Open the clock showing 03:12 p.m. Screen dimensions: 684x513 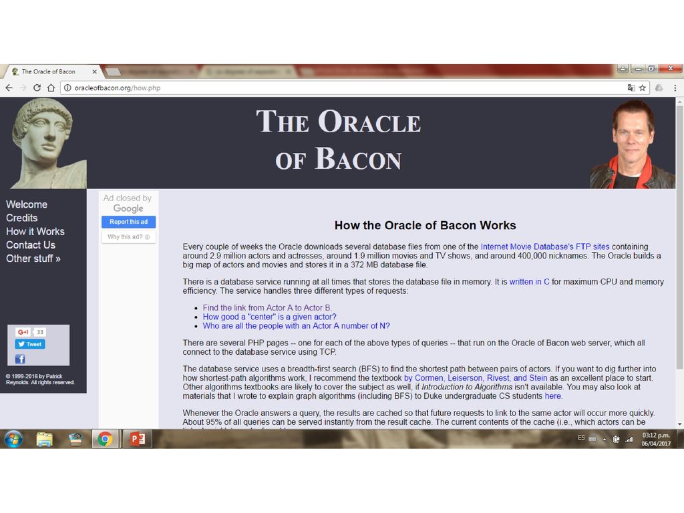point(656,440)
